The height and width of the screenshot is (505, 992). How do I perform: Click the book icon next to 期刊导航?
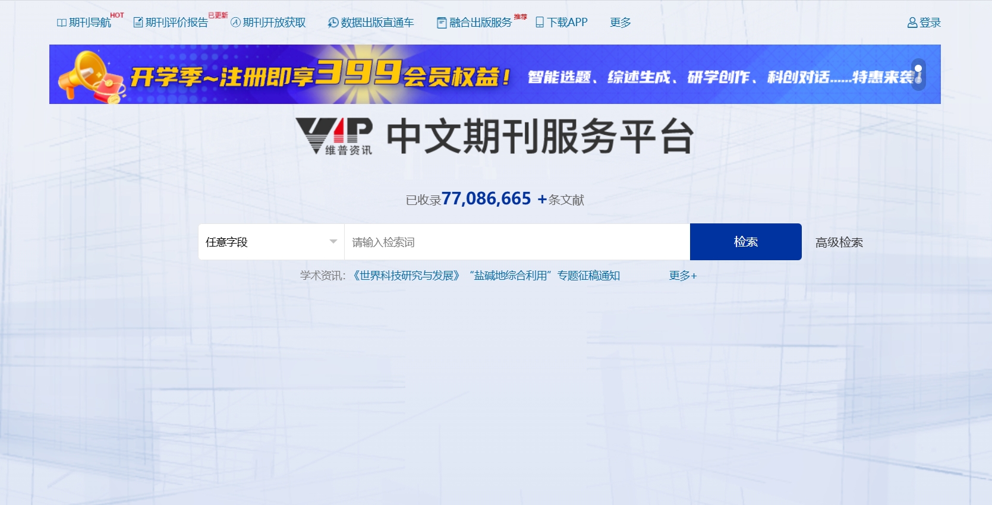62,23
